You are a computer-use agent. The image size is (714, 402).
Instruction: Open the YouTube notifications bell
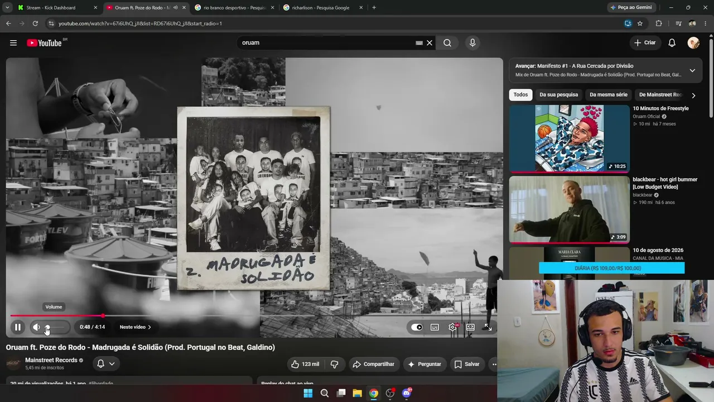coord(672,43)
